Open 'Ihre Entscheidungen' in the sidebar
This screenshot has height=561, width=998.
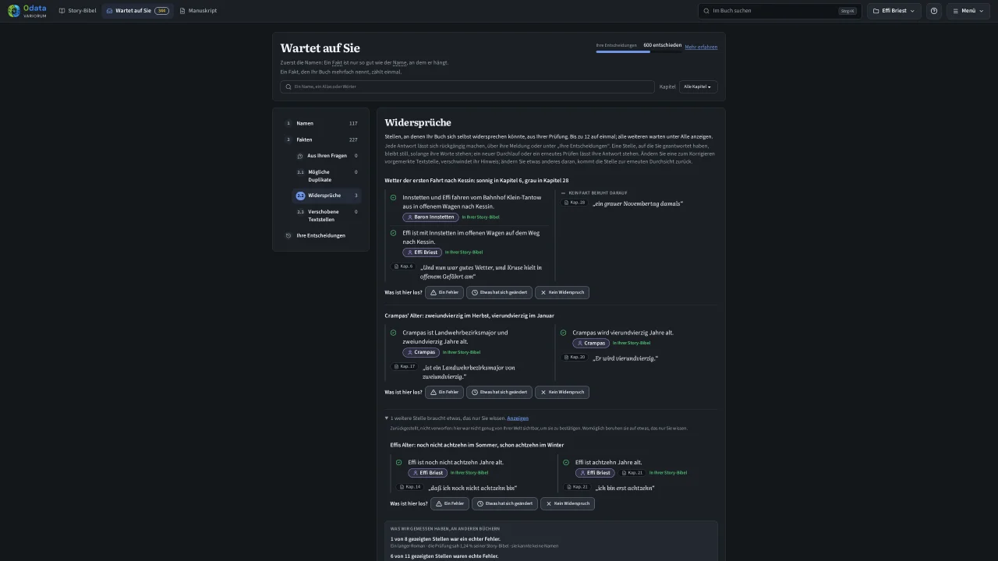point(320,235)
